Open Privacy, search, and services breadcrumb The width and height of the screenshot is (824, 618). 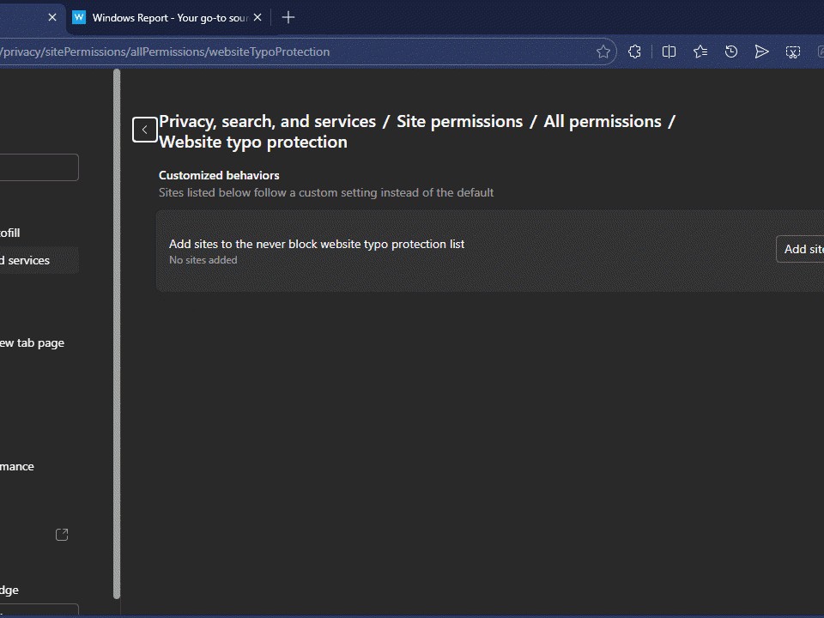(x=267, y=121)
